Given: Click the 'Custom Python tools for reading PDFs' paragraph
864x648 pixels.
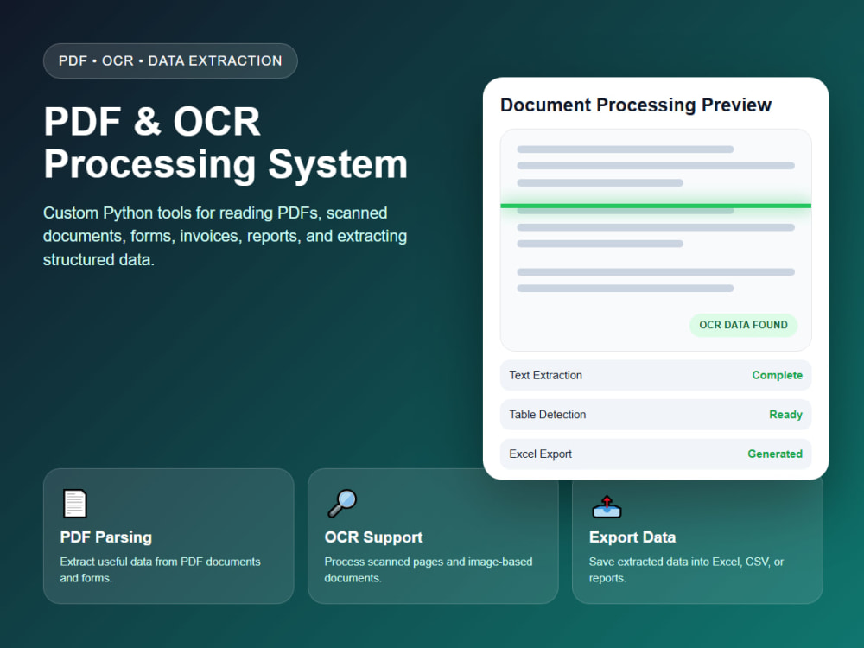Looking at the screenshot, I should pyautogui.click(x=225, y=237).
